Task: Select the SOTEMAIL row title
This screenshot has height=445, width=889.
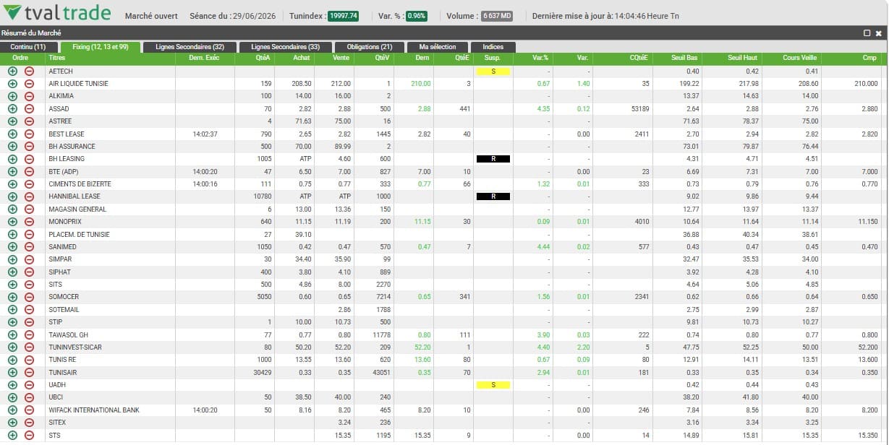Action: (x=64, y=310)
